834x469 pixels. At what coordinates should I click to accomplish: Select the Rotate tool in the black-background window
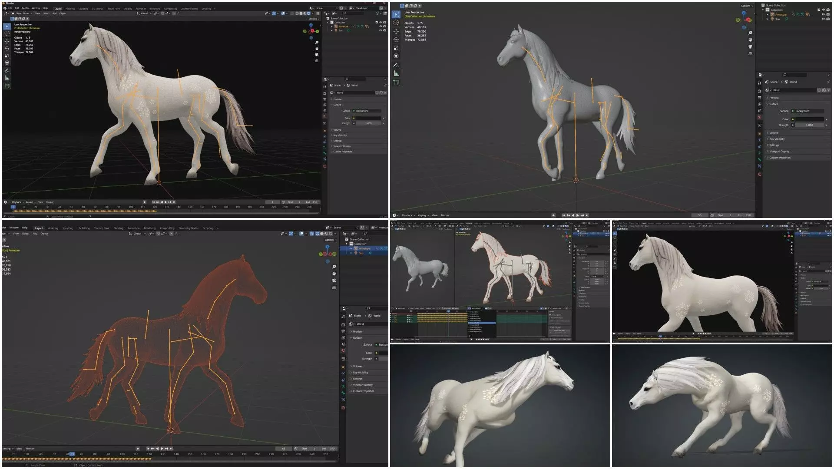[x=7, y=48]
